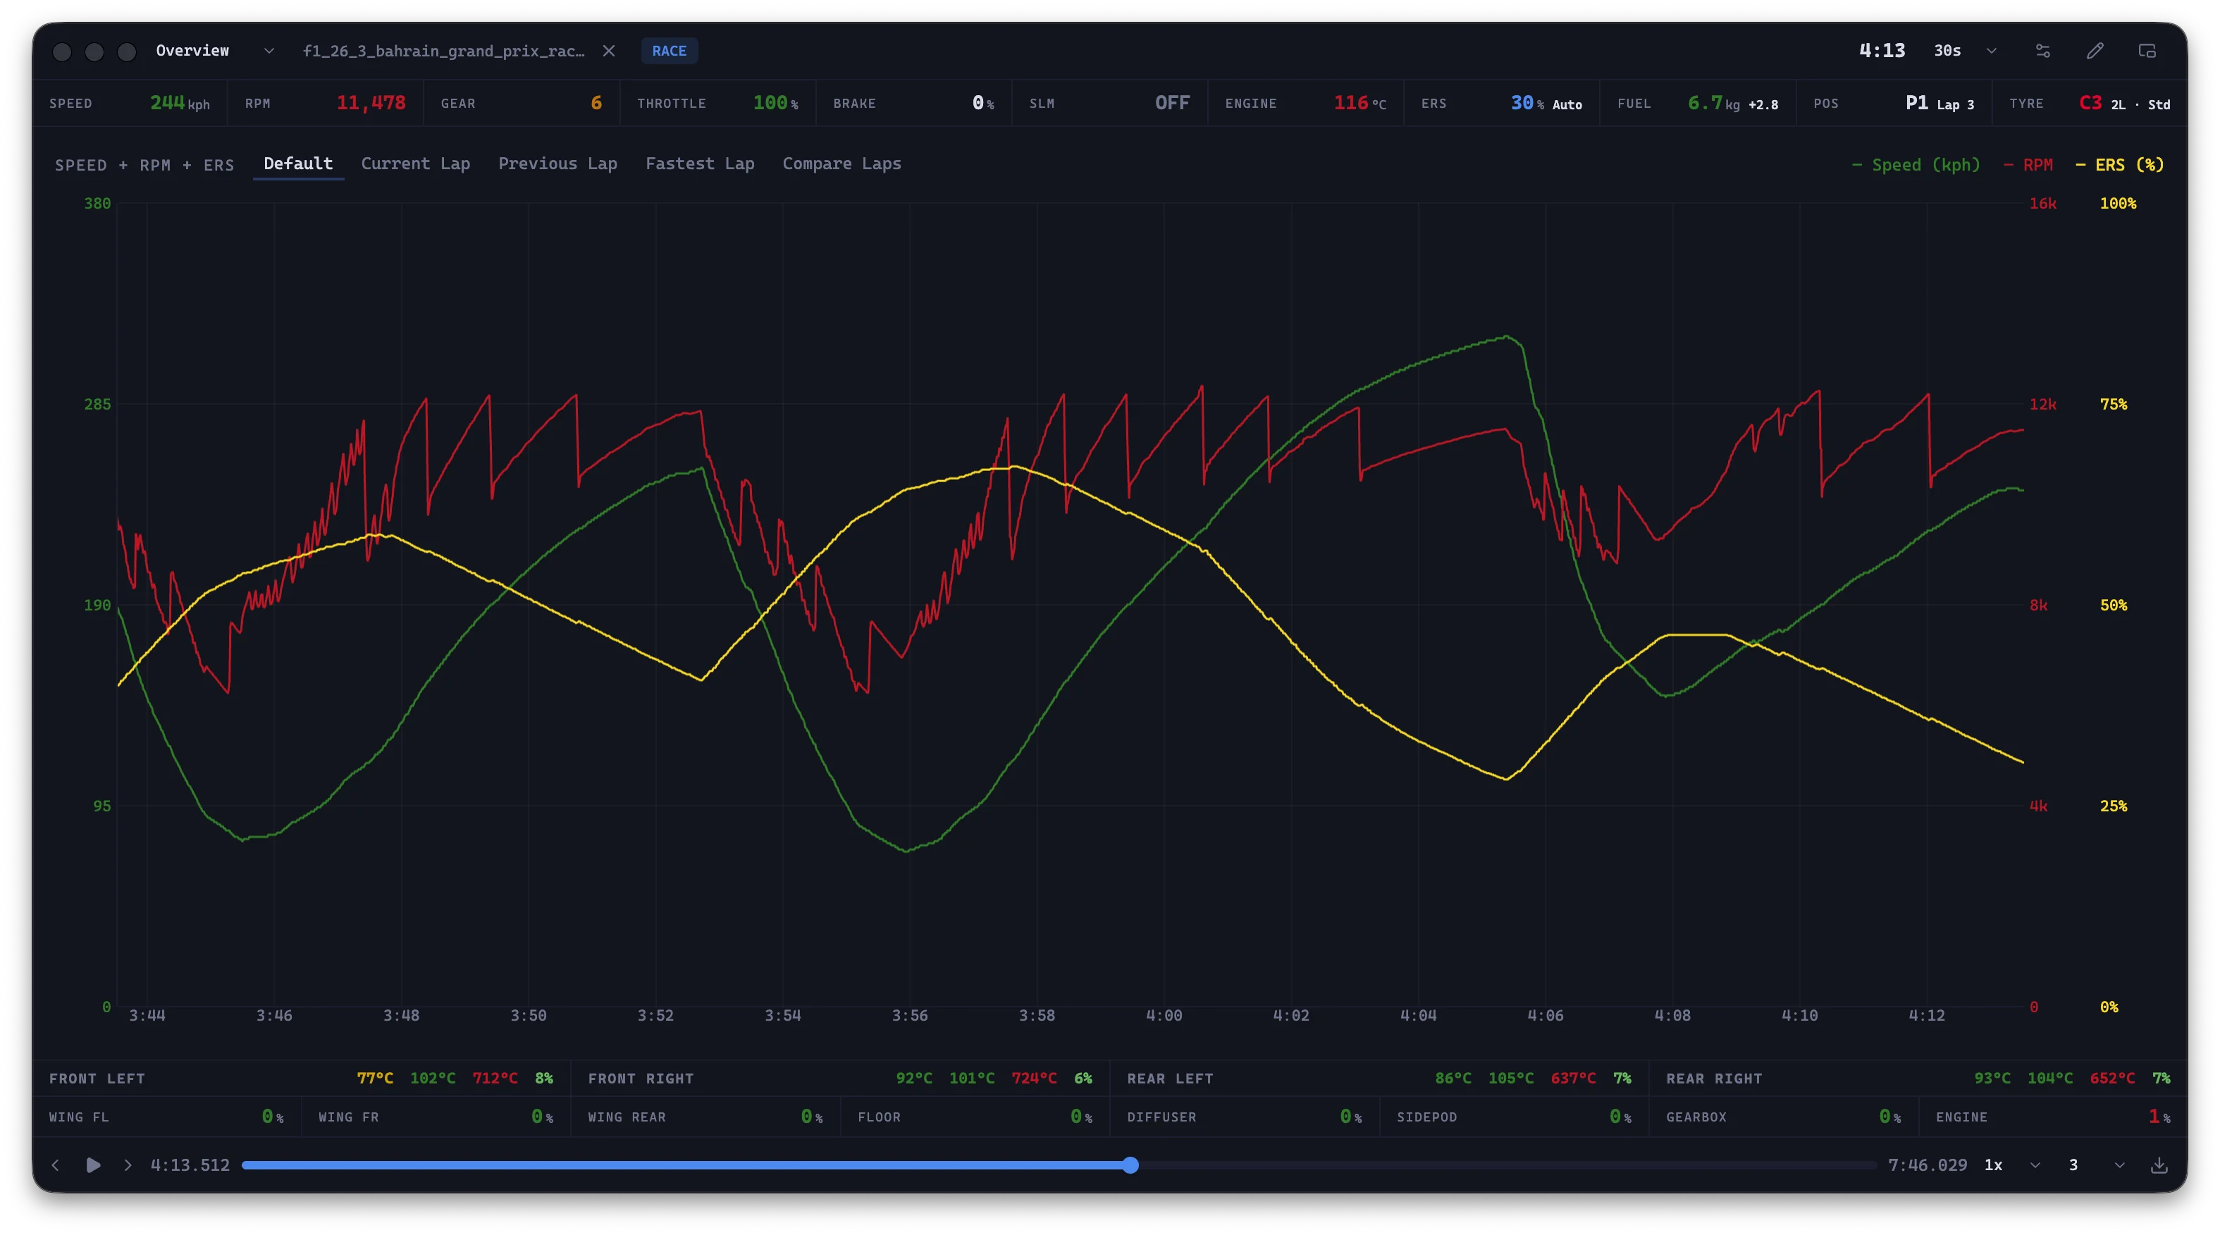This screenshot has height=1235, width=2220.
Task: Play the telemetry recording
Action: tap(93, 1165)
